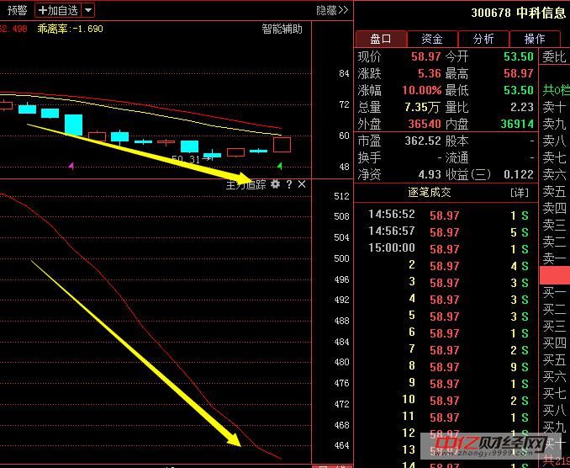The height and width of the screenshot is (468, 570).
Task: Select the 买五 order book row
Action: [x=554, y=360]
